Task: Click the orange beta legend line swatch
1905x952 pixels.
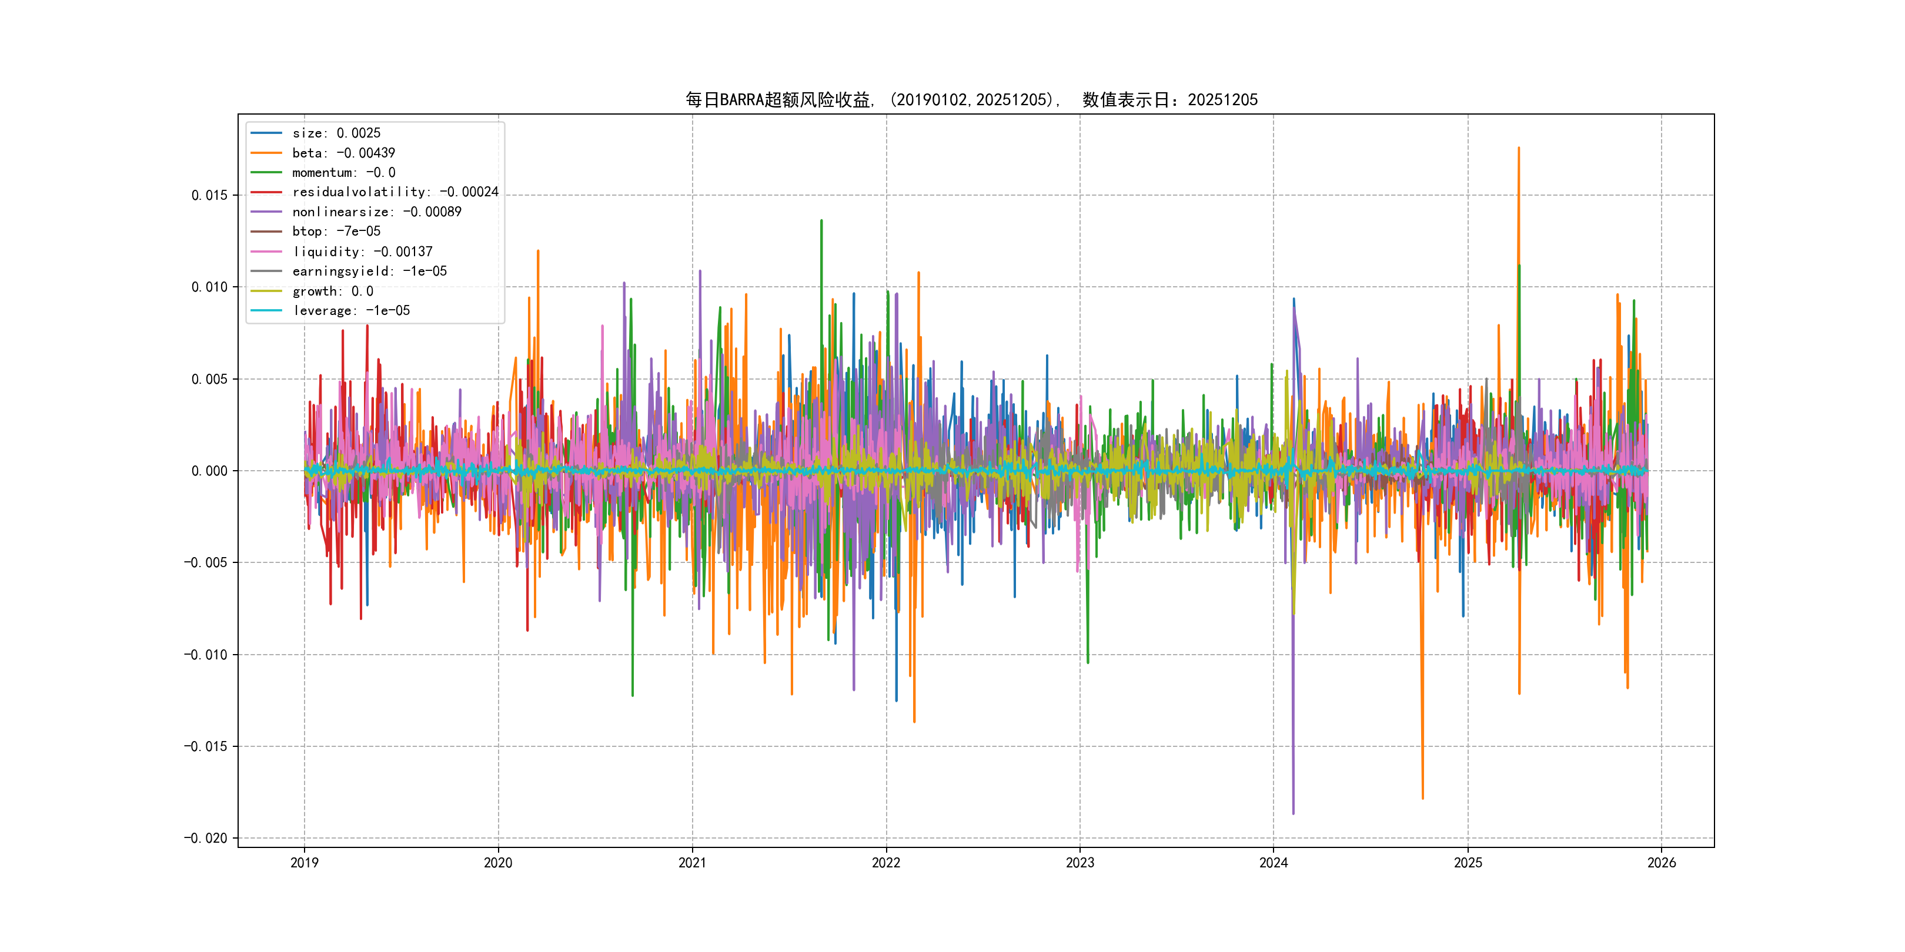Action: click(266, 153)
